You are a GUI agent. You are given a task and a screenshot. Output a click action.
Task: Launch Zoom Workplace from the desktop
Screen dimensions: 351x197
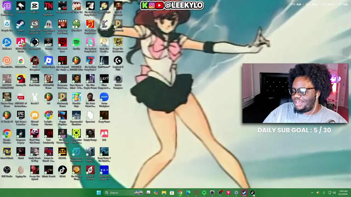pyautogui.click(x=104, y=100)
